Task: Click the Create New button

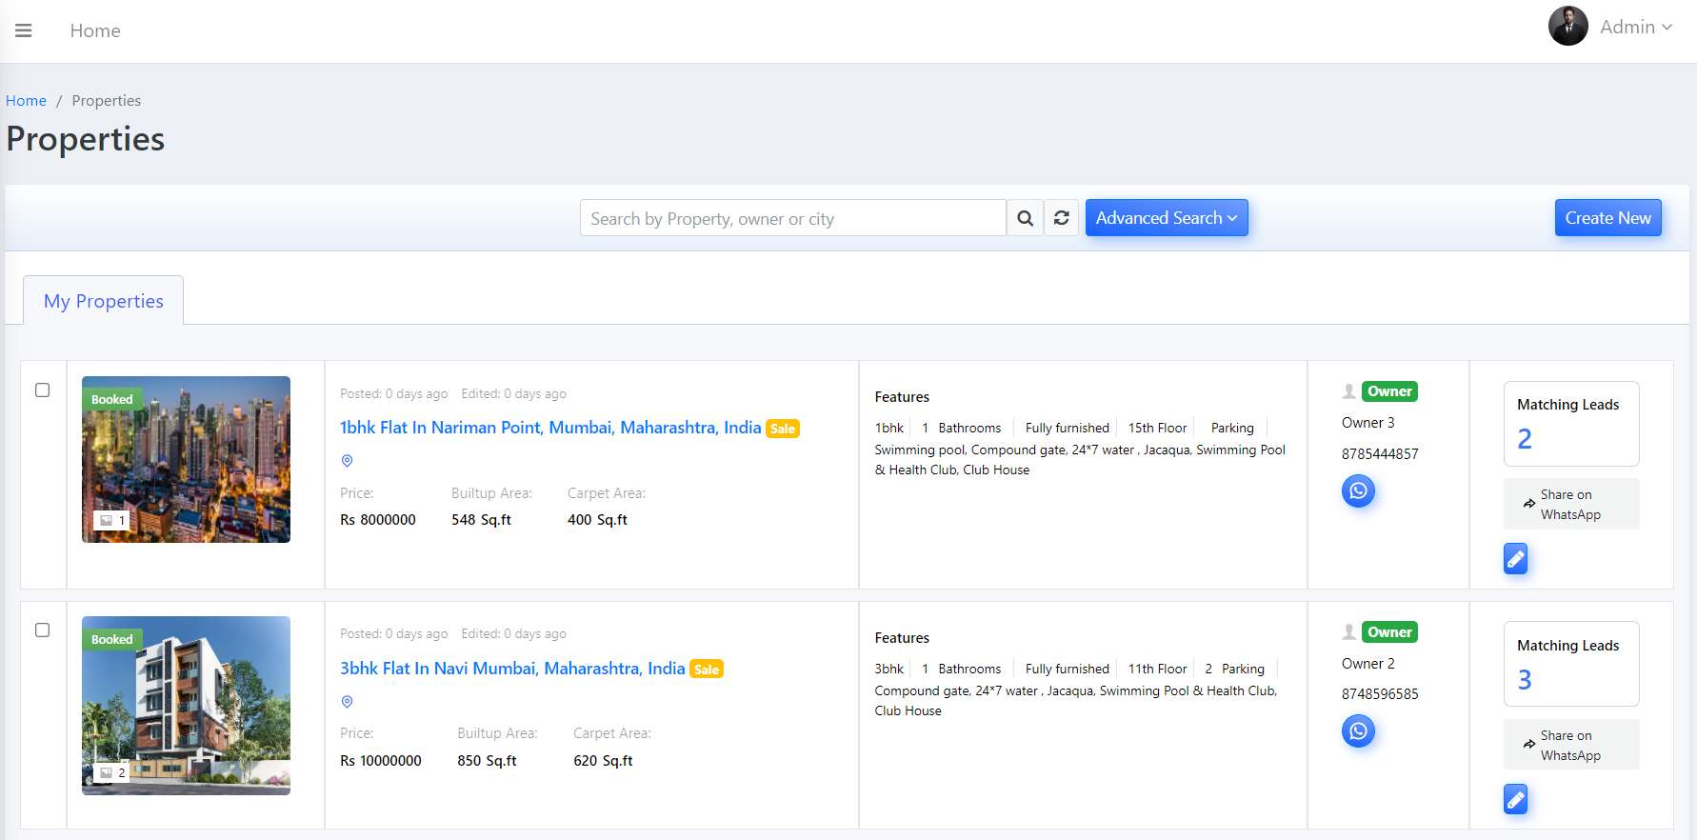Action: [1607, 218]
